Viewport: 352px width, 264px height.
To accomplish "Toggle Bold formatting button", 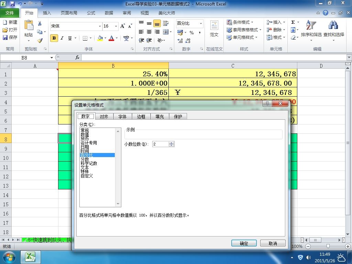I will [x=54, y=38].
